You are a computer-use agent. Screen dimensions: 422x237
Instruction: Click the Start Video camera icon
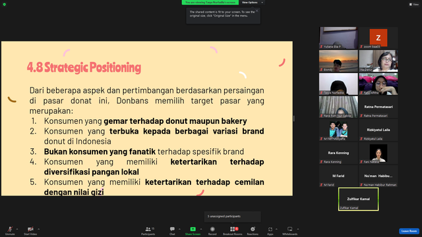30,229
